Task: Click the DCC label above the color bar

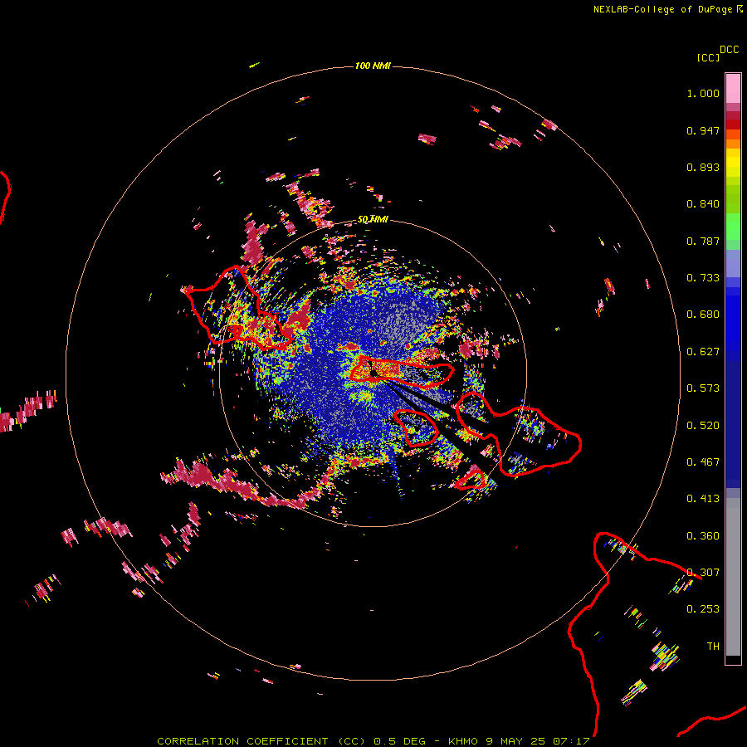Action: [730, 50]
